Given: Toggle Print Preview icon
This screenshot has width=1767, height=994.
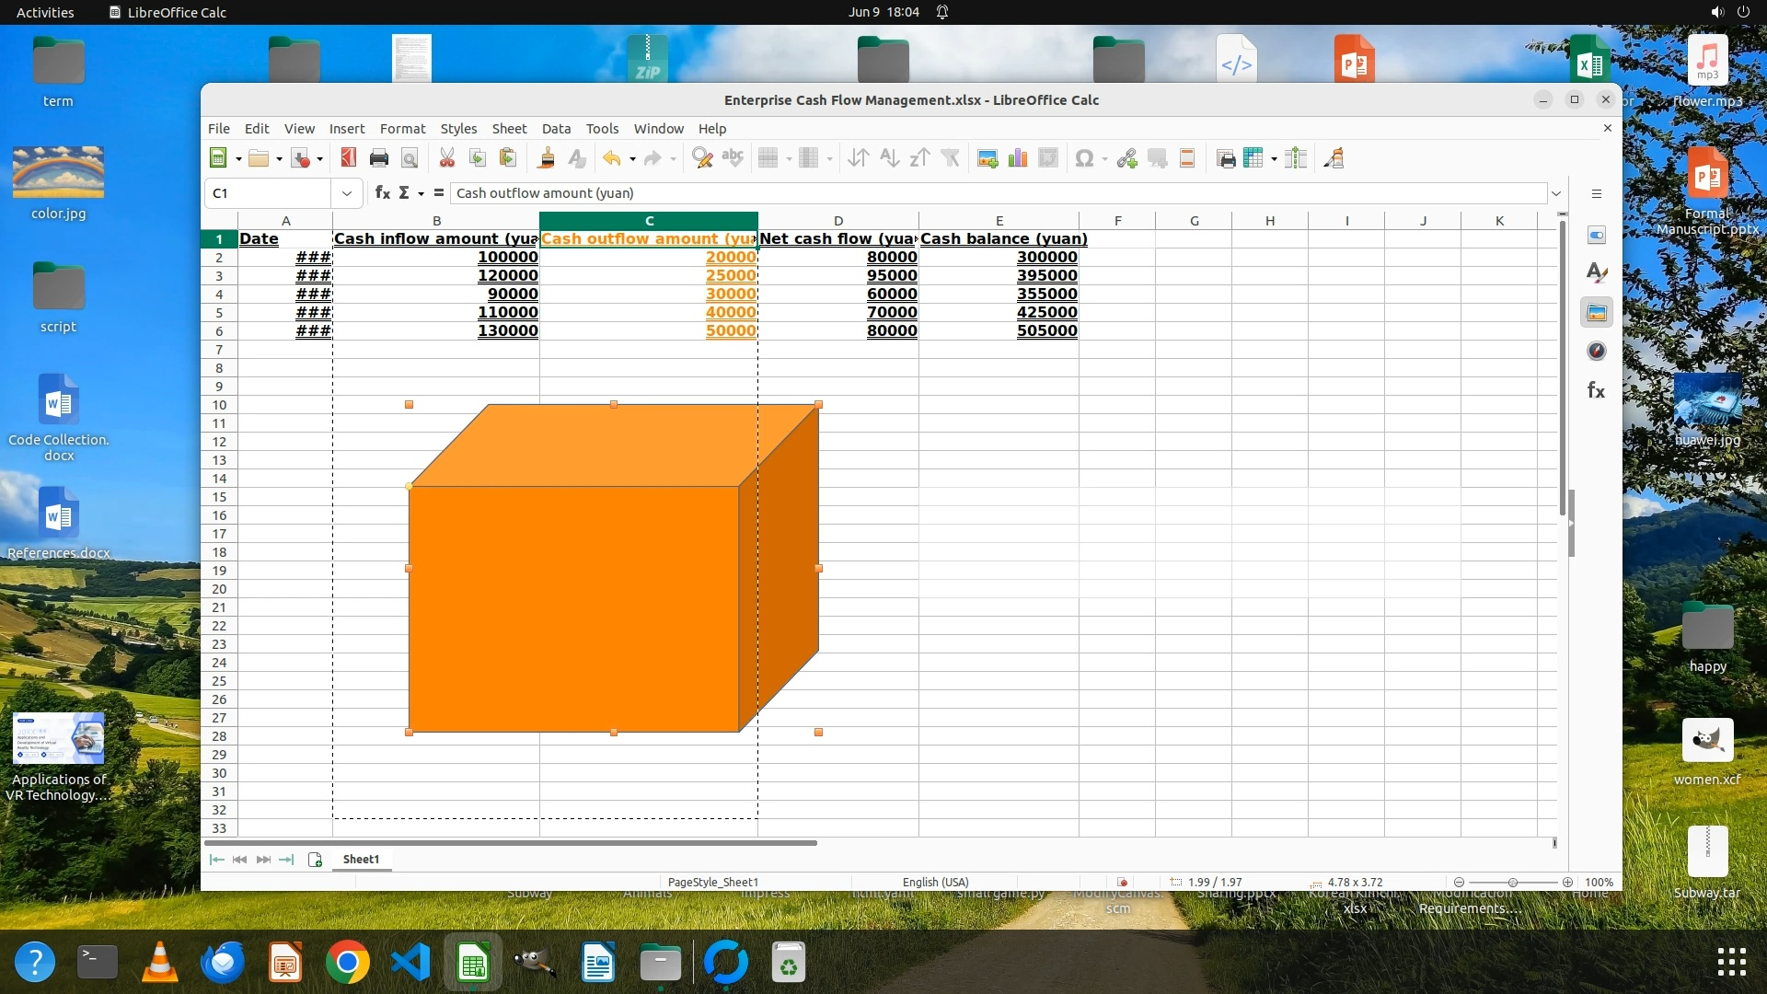Looking at the screenshot, I should point(410,158).
